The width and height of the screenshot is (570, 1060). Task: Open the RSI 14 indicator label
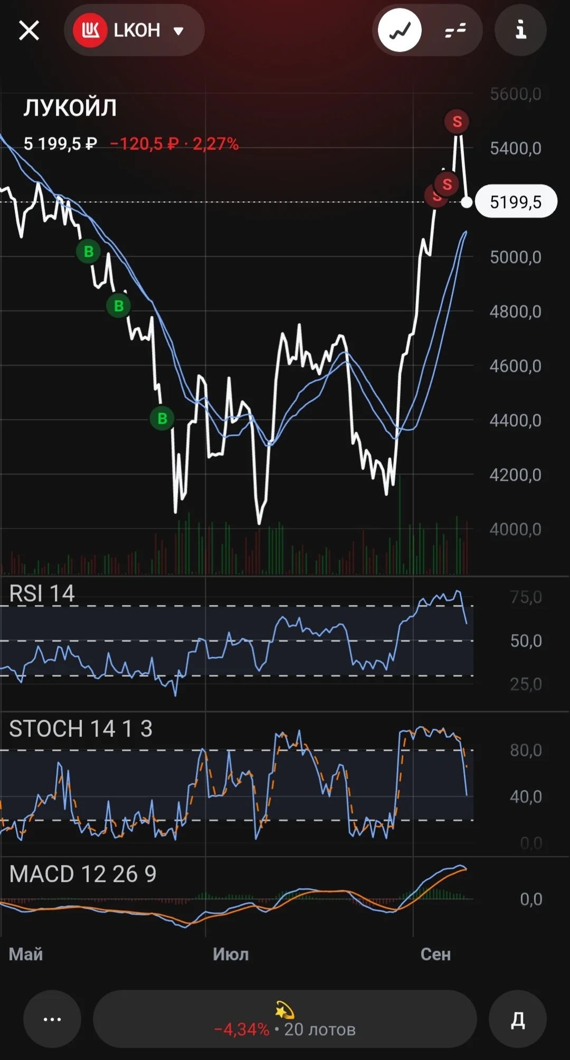click(x=42, y=593)
